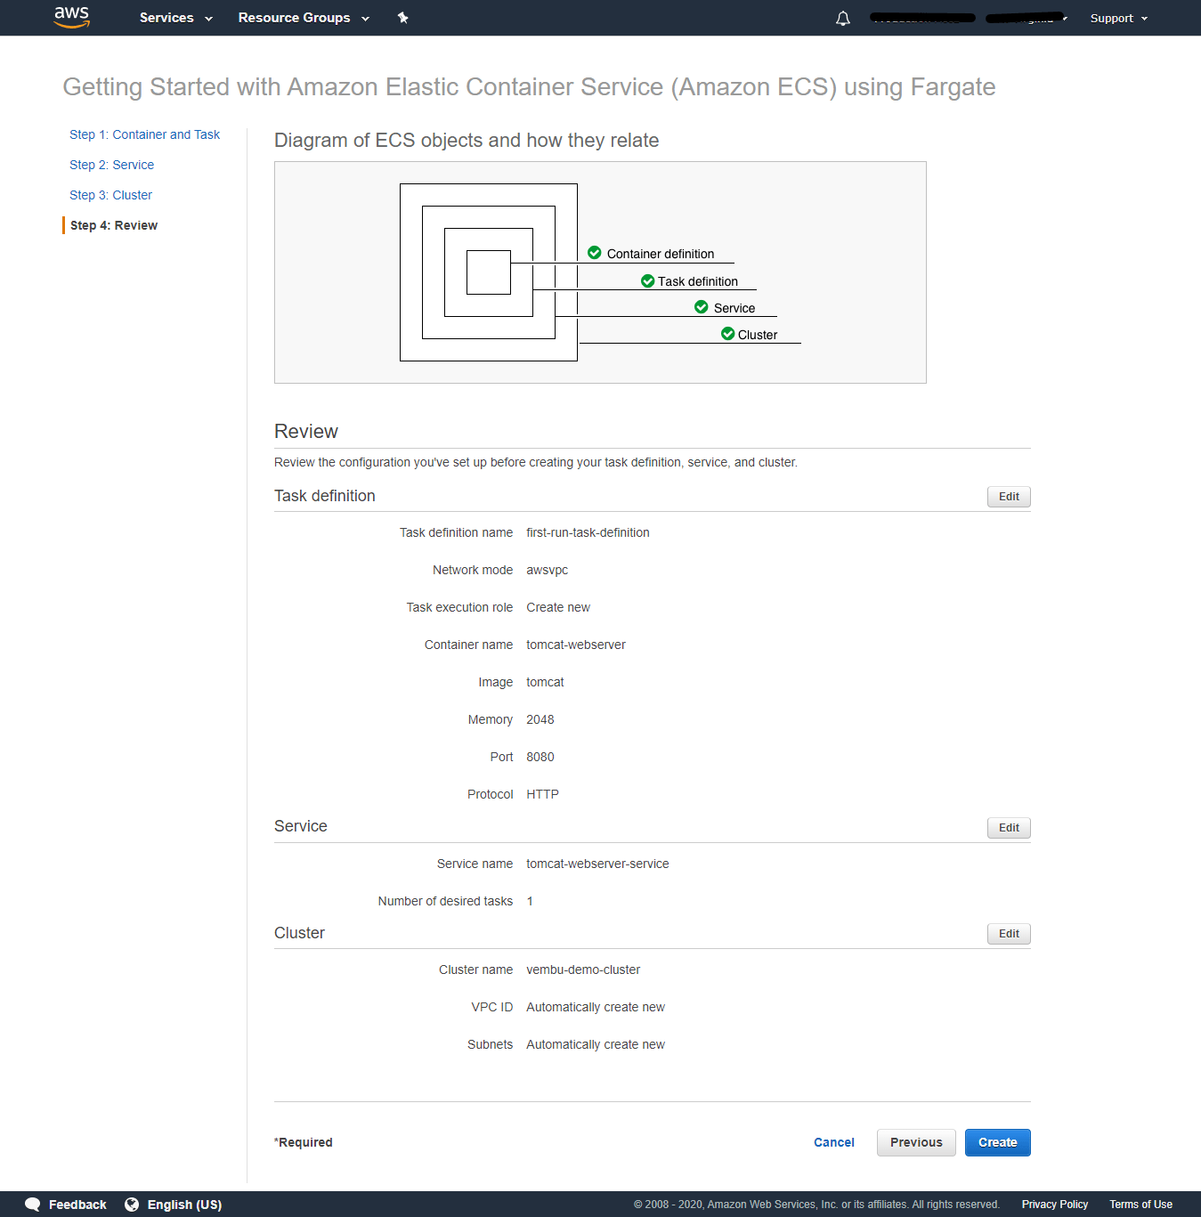Viewport: 1201px width, 1217px height.
Task: Select the awsvpc network mode value
Action: pos(547,570)
